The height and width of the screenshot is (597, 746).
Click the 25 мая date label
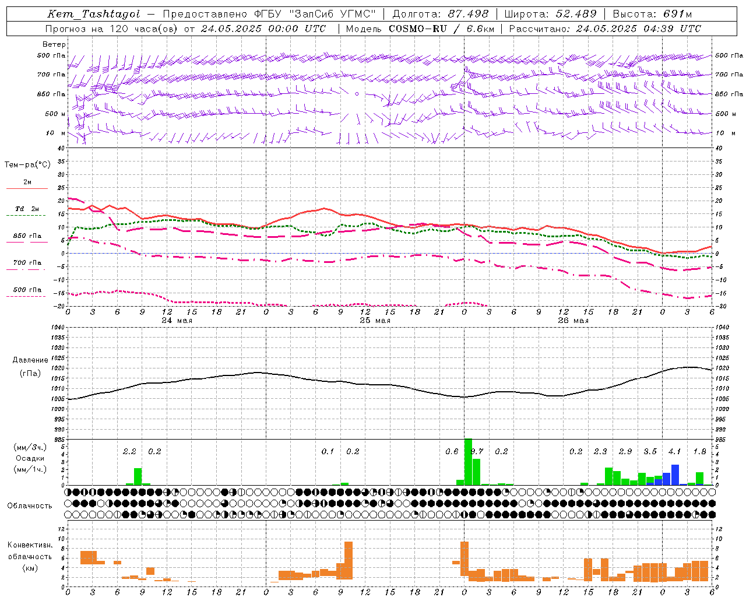click(x=375, y=321)
